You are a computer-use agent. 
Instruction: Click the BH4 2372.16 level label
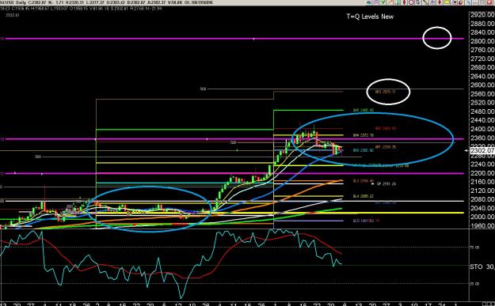coord(363,135)
